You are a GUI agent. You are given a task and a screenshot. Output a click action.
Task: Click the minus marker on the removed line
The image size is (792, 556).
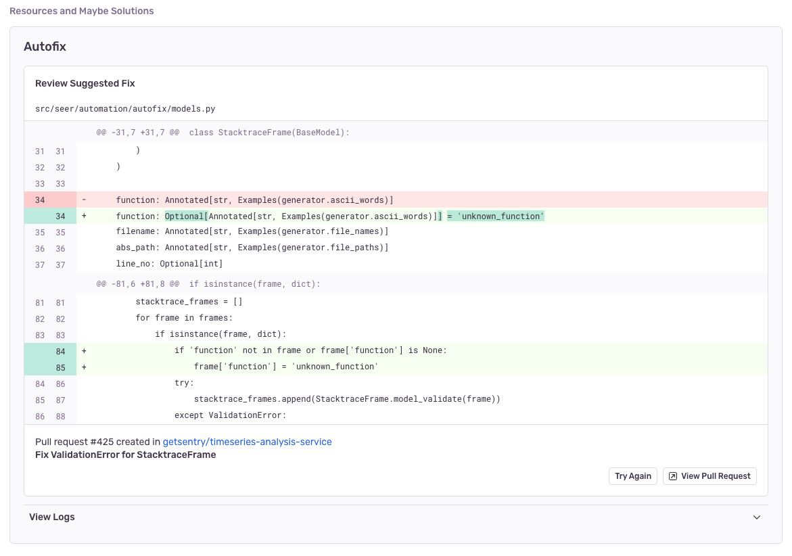[x=84, y=200]
